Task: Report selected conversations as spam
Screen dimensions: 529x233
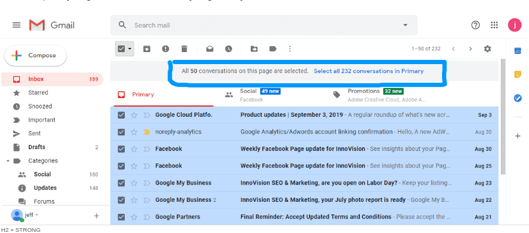Action: pos(166,49)
